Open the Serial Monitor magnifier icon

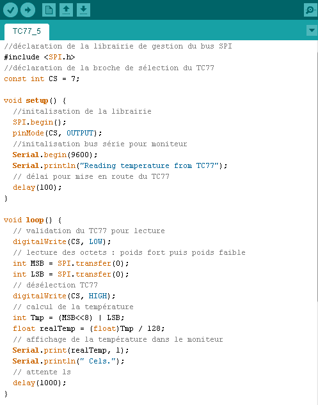[x=310, y=10]
